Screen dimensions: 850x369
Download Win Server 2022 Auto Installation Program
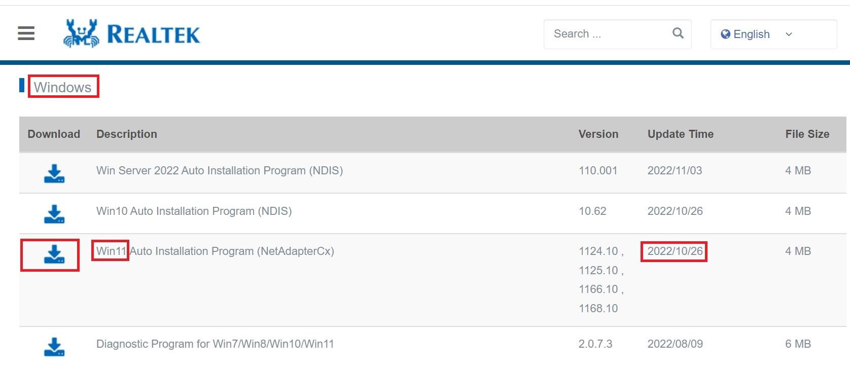point(54,173)
